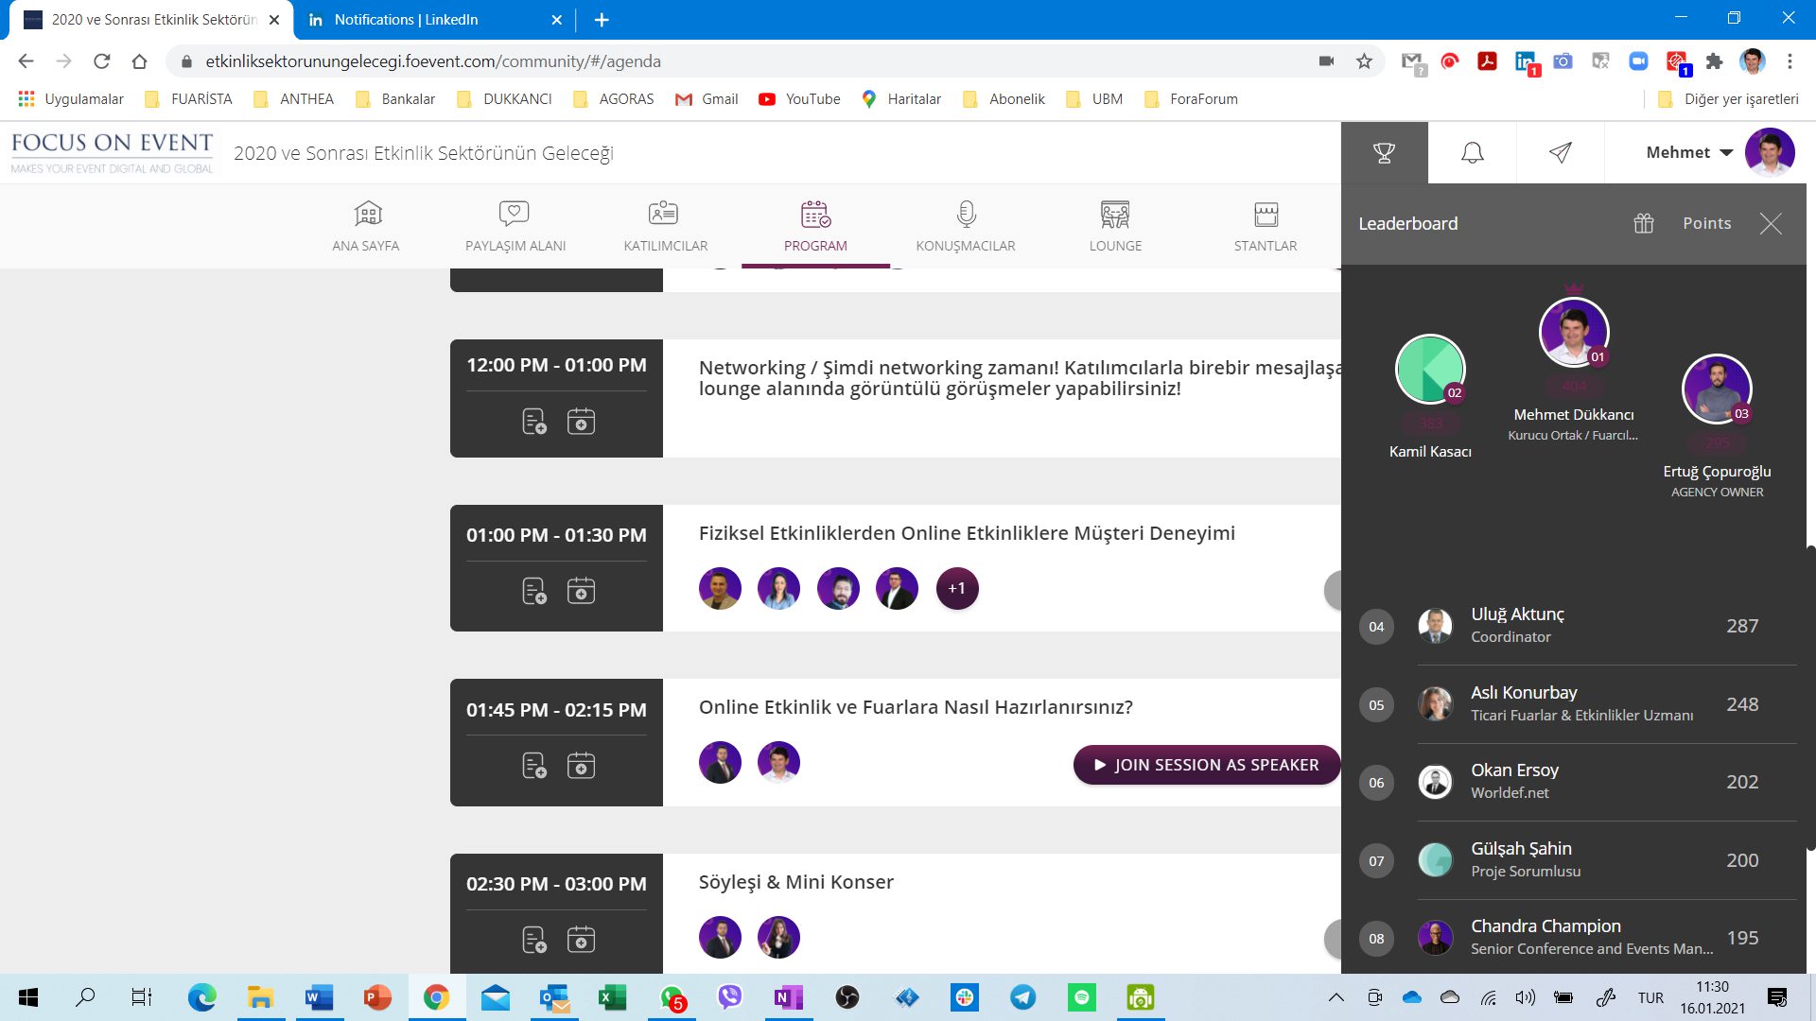Open the Leaderboard trophy icon
Viewport: 1816px width, 1021px height.
pos(1384,152)
